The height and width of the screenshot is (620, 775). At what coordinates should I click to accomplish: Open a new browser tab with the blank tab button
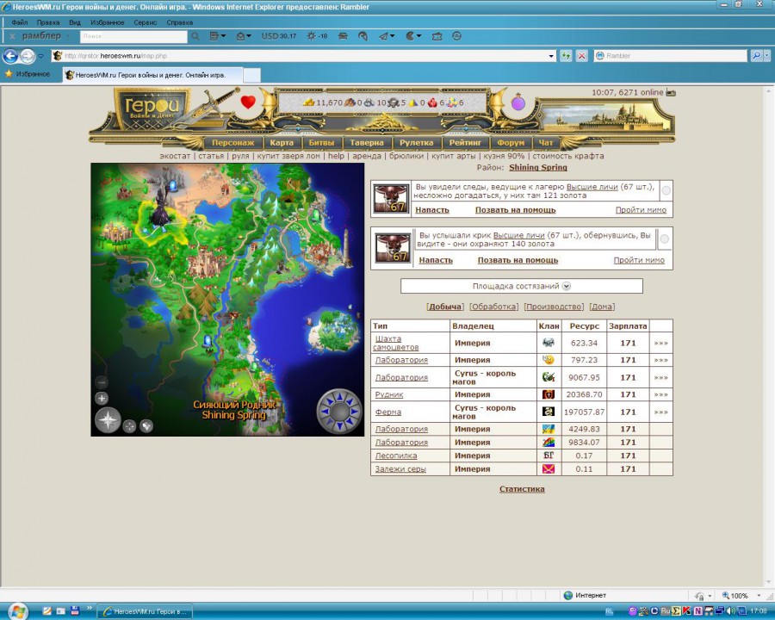(x=251, y=75)
